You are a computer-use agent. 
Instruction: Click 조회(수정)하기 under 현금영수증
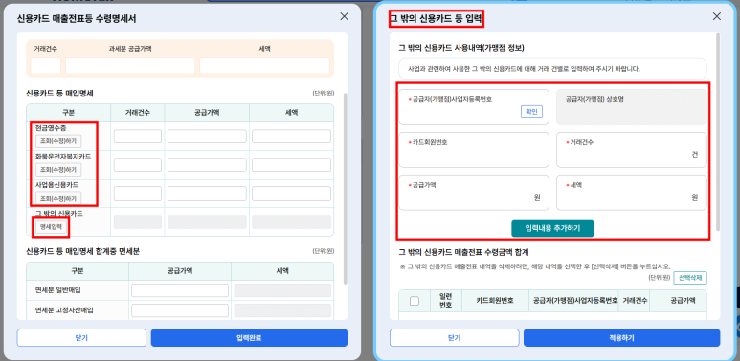coord(58,140)
